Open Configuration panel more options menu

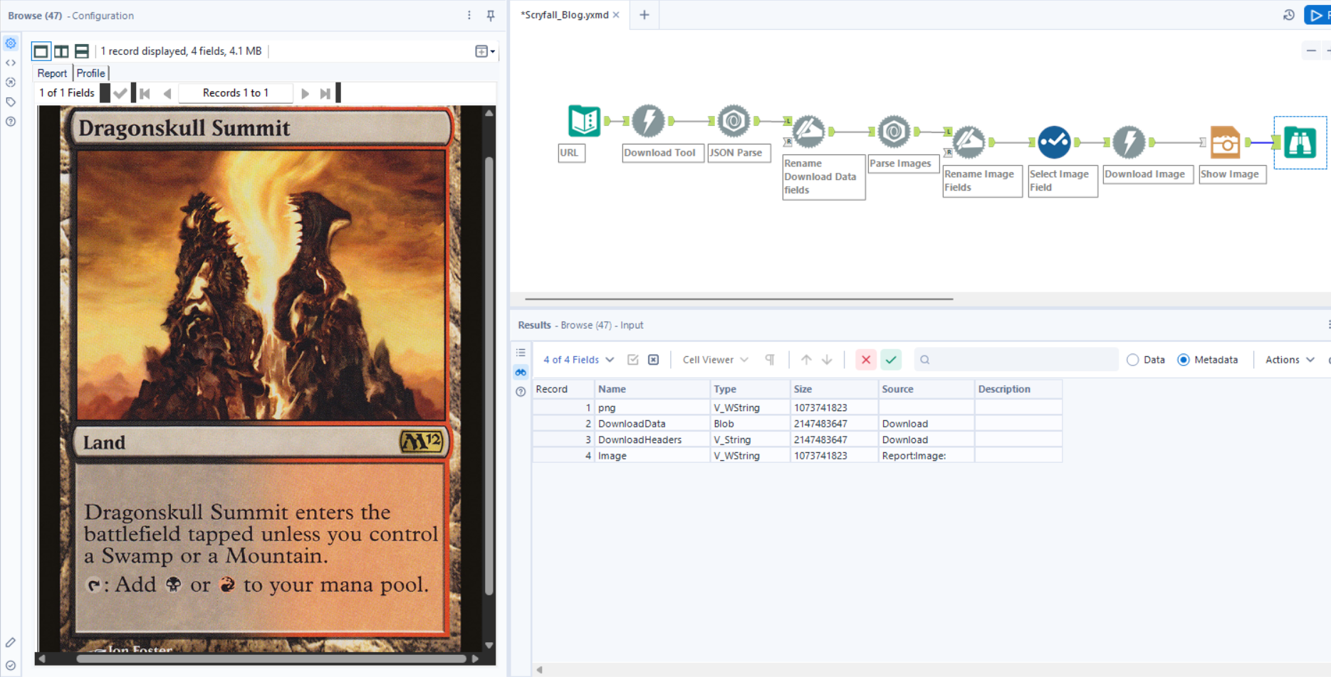[x=469, y=15]
